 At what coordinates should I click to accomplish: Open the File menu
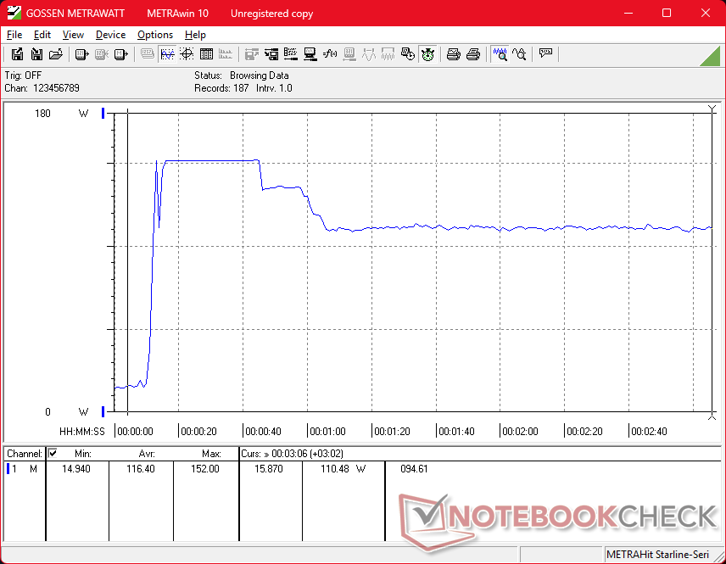[x=14, y=35]
